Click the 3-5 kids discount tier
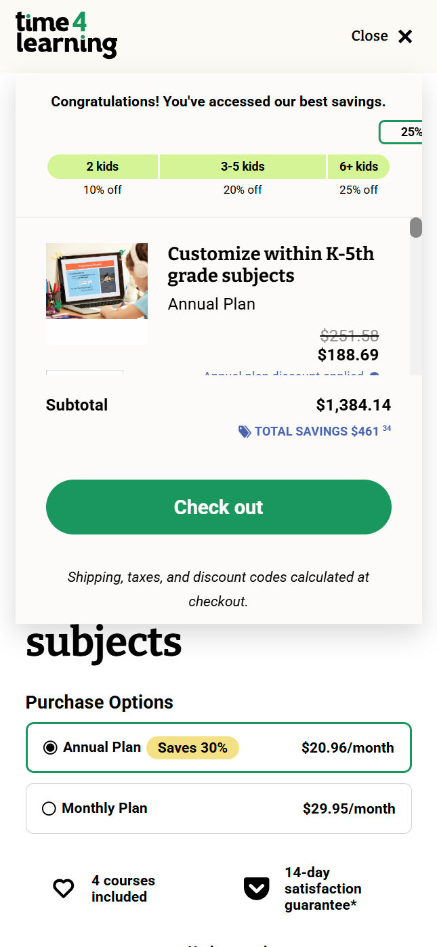Viewport: 437px width, 947px height. 243,167
